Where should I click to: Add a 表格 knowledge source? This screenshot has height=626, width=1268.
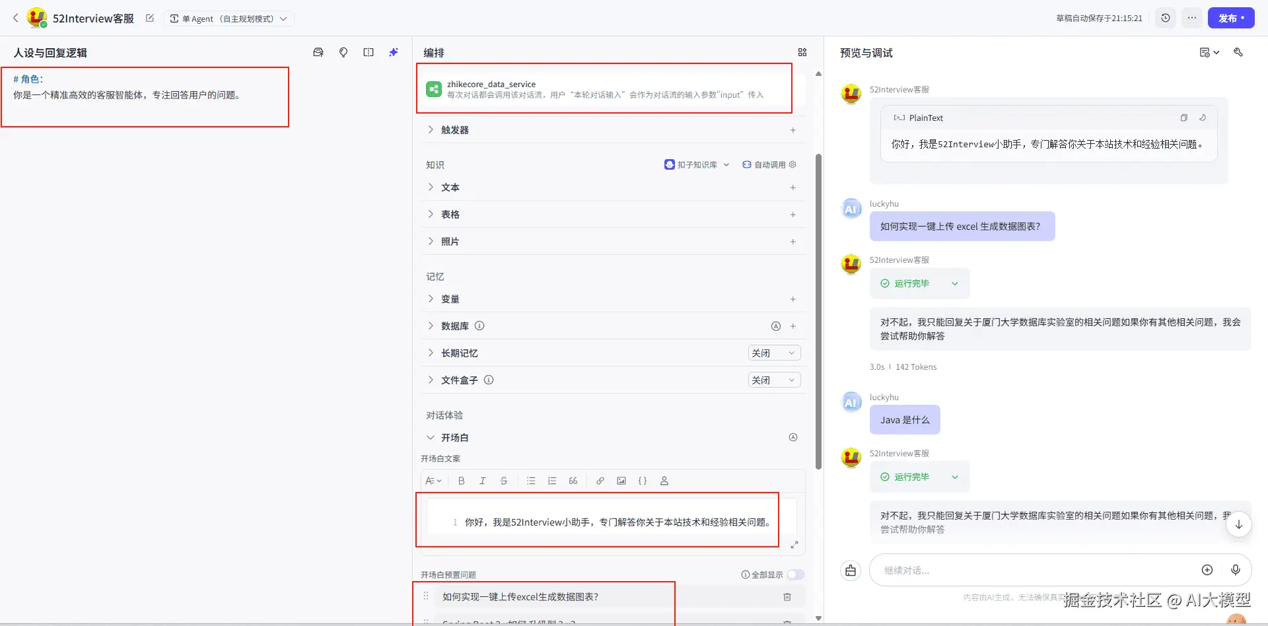click(793, 215)
